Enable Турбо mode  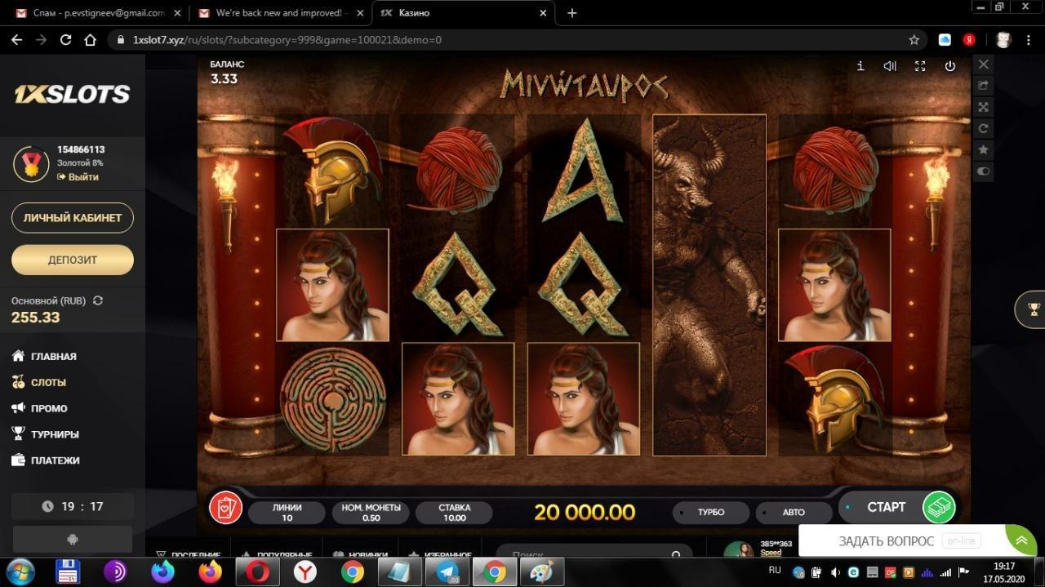coord(710,513)
